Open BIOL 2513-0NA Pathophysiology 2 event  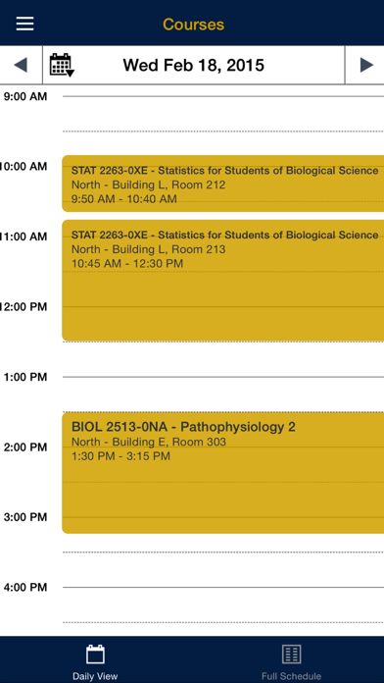pos(222,473)
